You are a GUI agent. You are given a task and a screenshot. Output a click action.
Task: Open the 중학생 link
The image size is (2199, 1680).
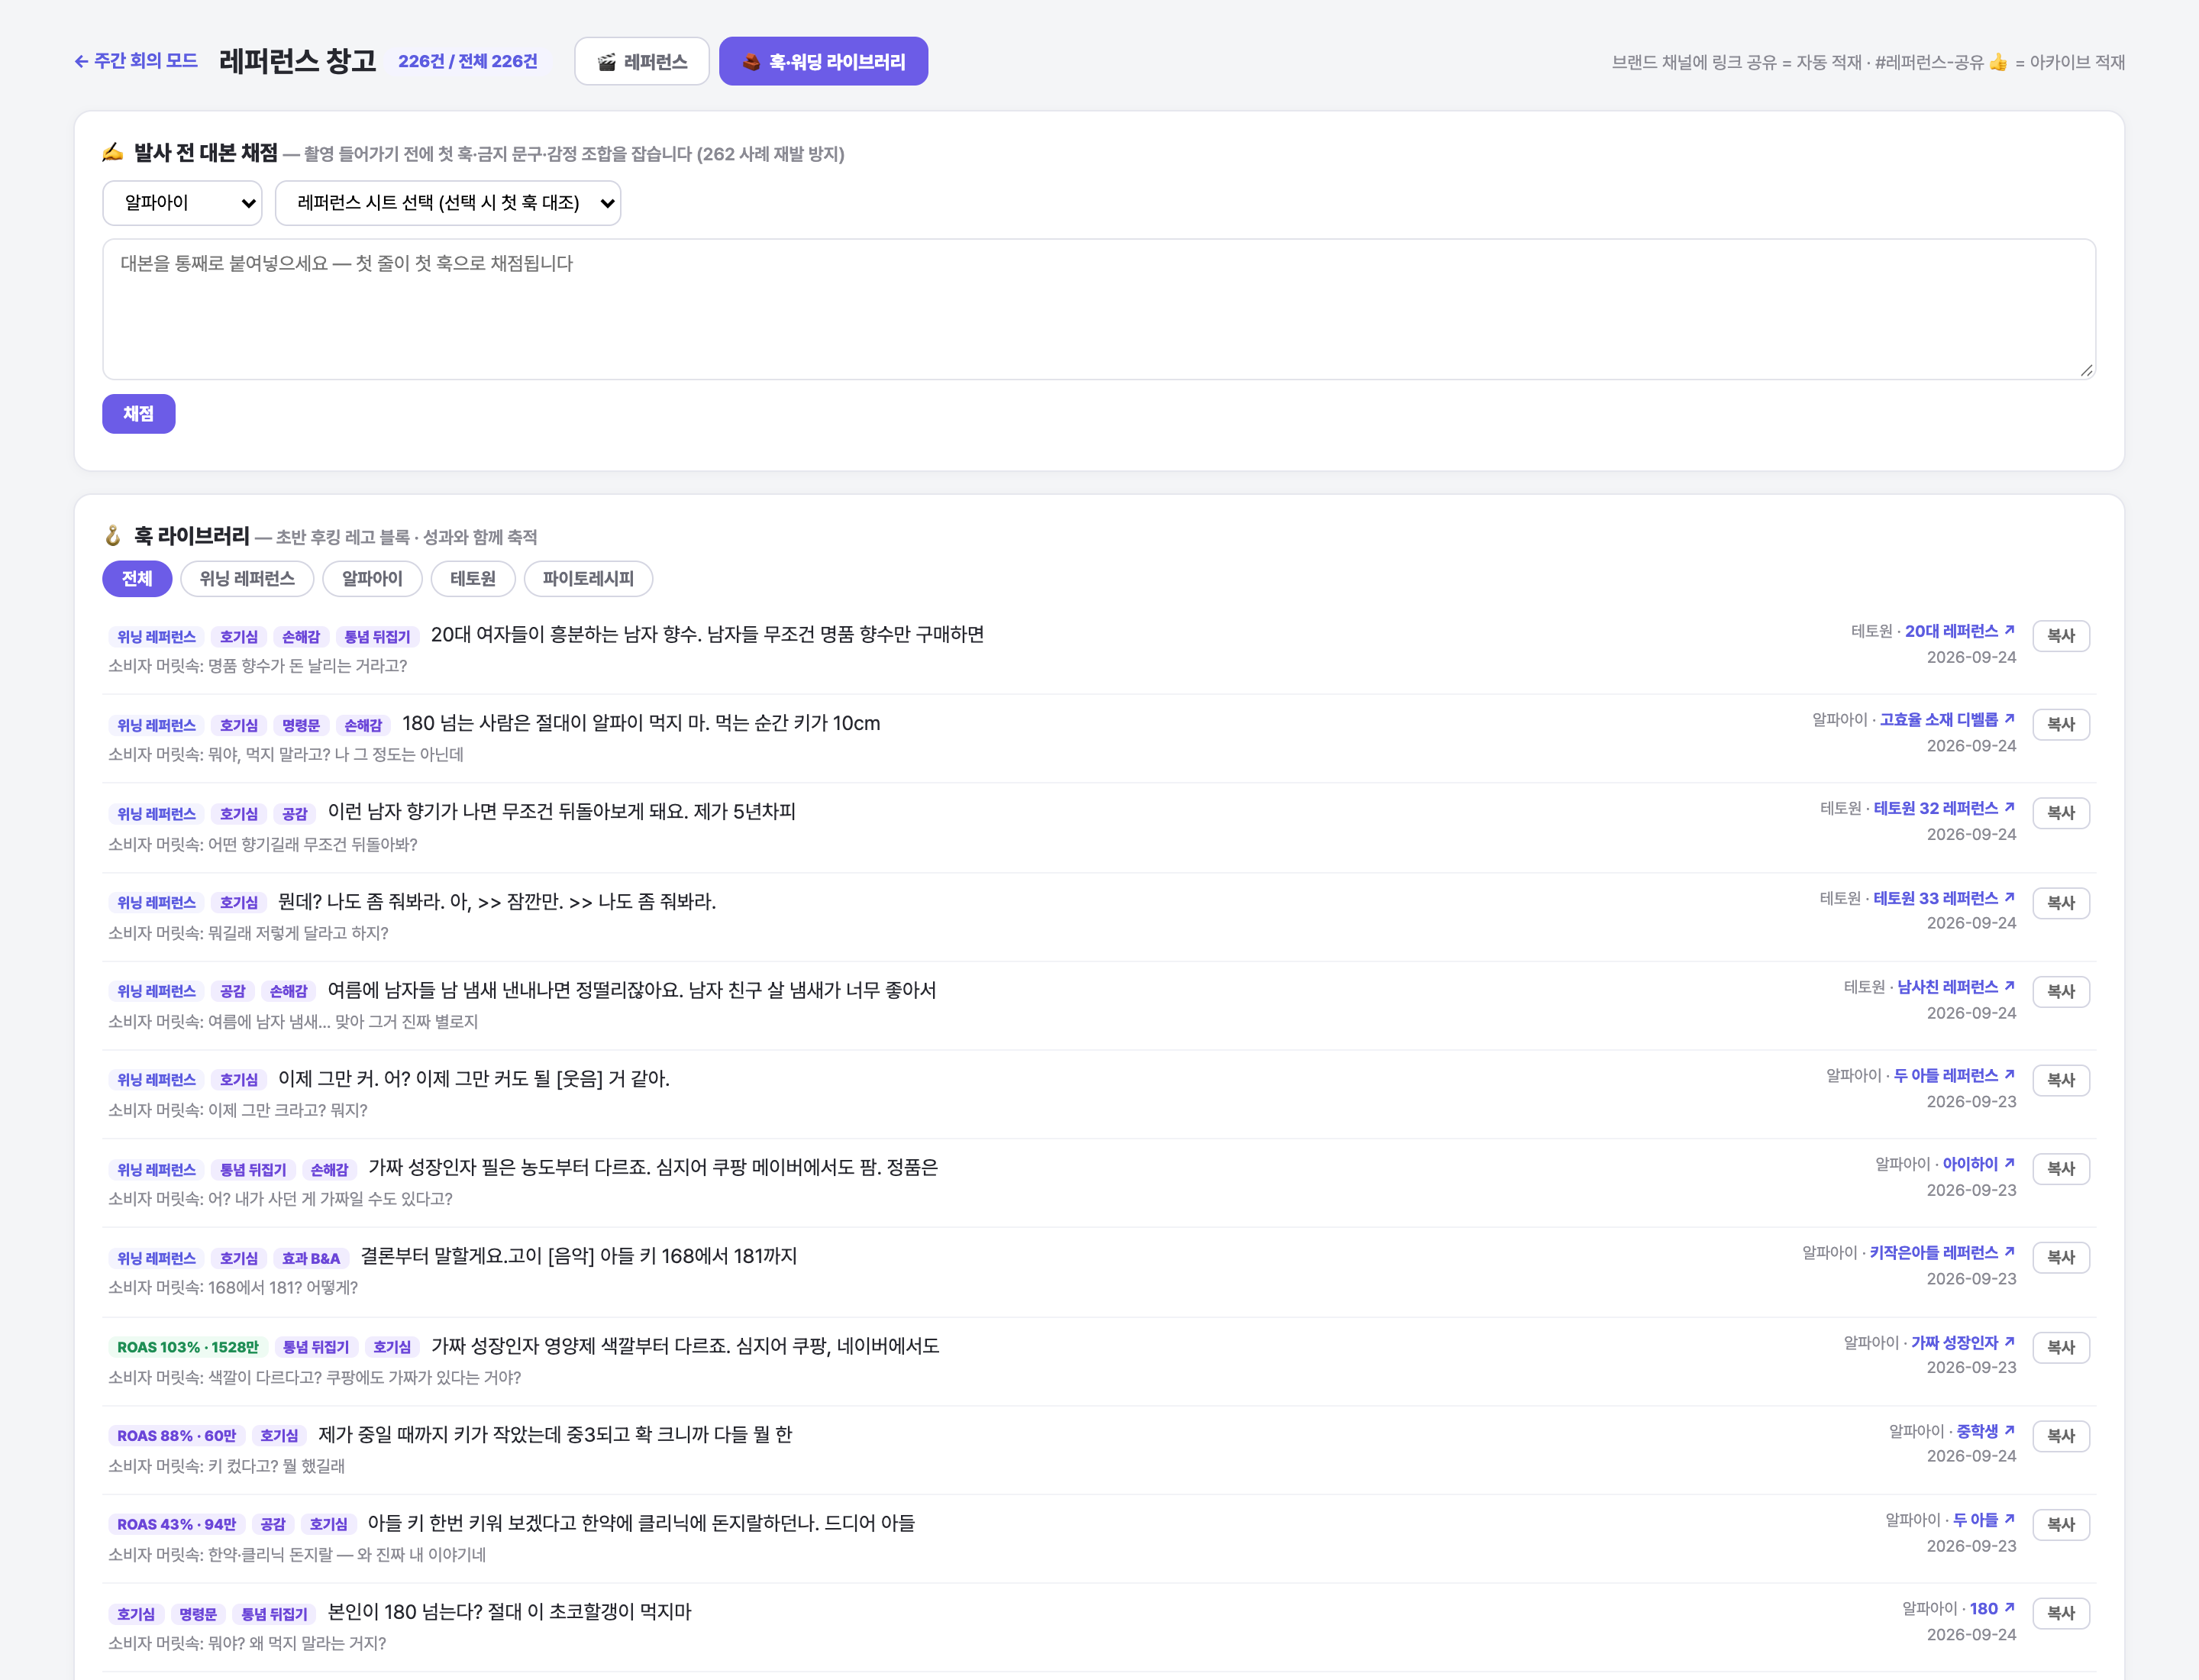(1985, 1431)
